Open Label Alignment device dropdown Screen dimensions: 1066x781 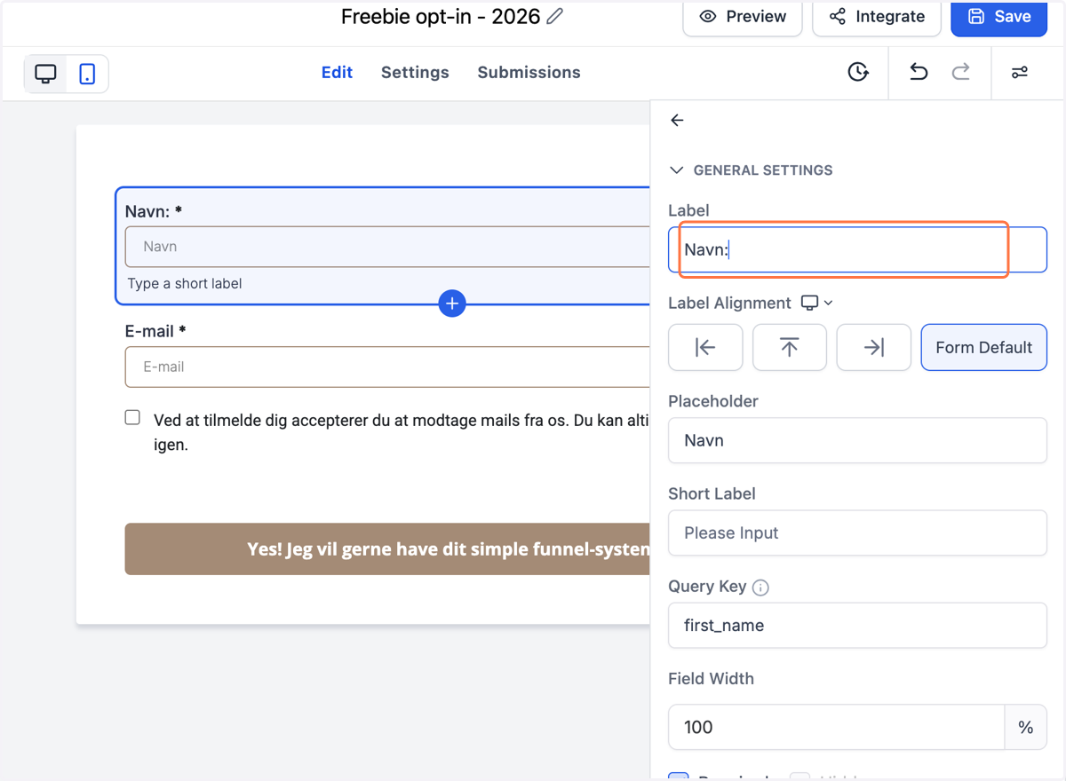point(817,303)
